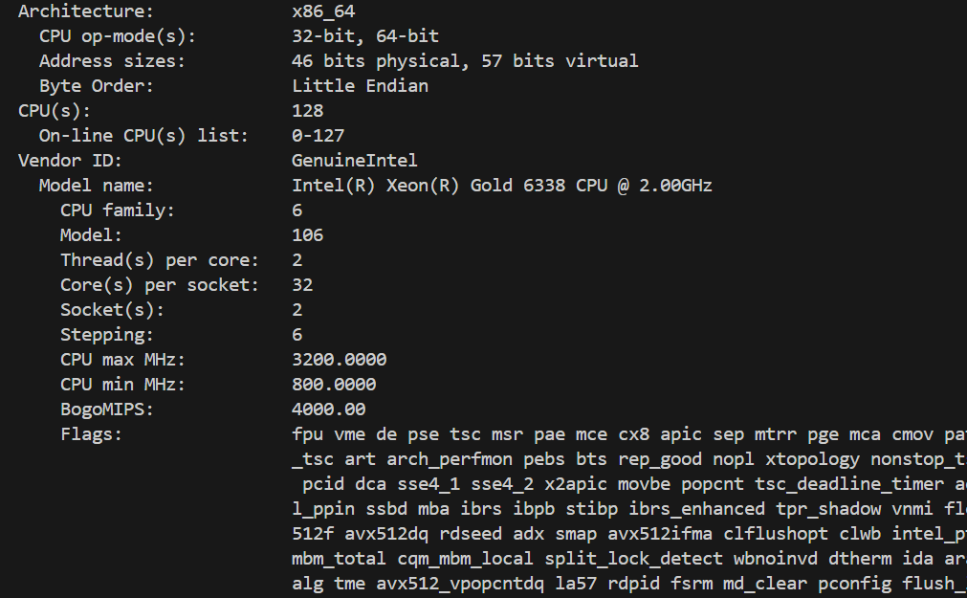967x598 pixels.
Task: Click the '32-bit, 64-bit' op-mode value
Action: click(365, 36)
